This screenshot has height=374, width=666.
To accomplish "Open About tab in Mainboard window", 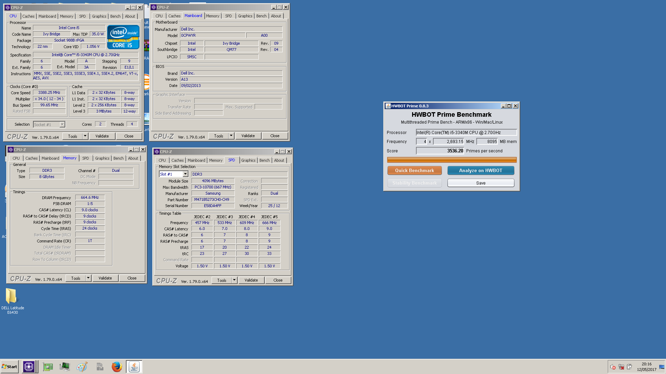I will point(276,16).
